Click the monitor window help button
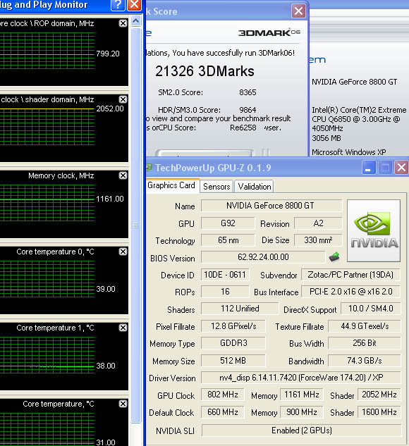409x446 pixels. pos(118,5)
